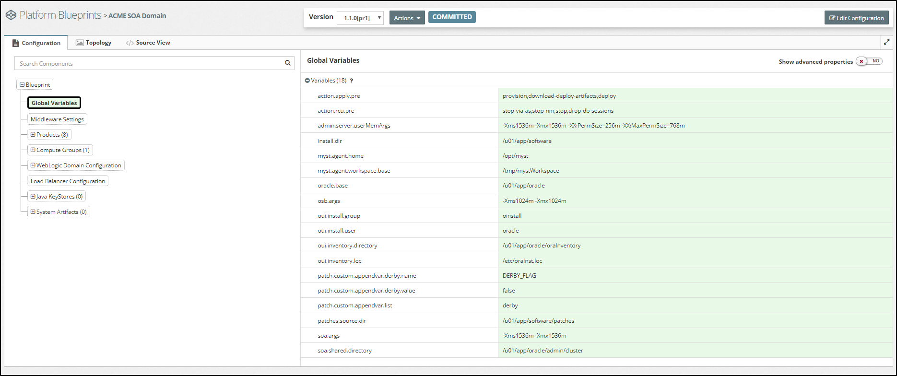
Task: Toggle Show advanced properties switch
Action: click(869, 61)
